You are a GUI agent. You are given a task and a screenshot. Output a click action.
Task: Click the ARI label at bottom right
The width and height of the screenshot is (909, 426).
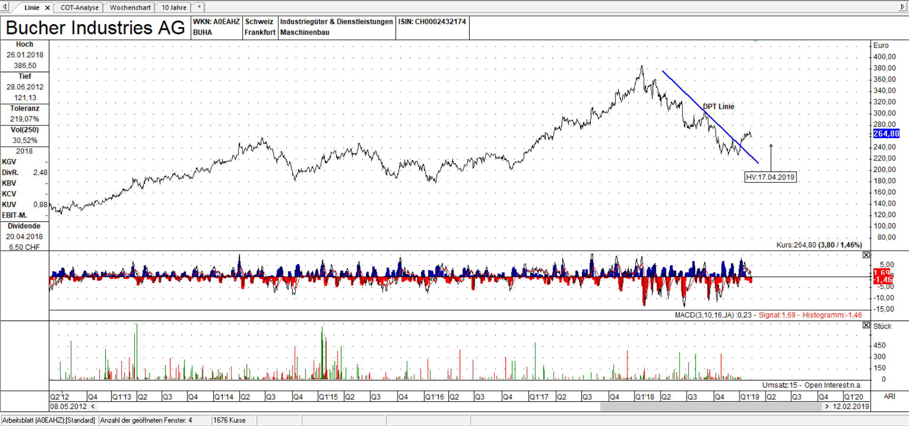pos(890,396)
